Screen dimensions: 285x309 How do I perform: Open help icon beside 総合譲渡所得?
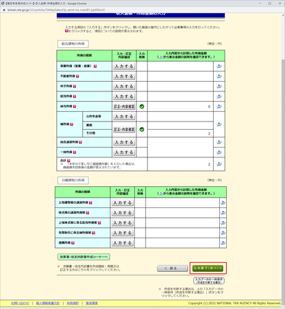coord(80,142)
